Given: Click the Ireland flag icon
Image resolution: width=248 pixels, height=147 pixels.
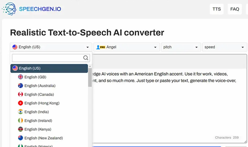Looking at the screenshot, I should click(20, 120).
